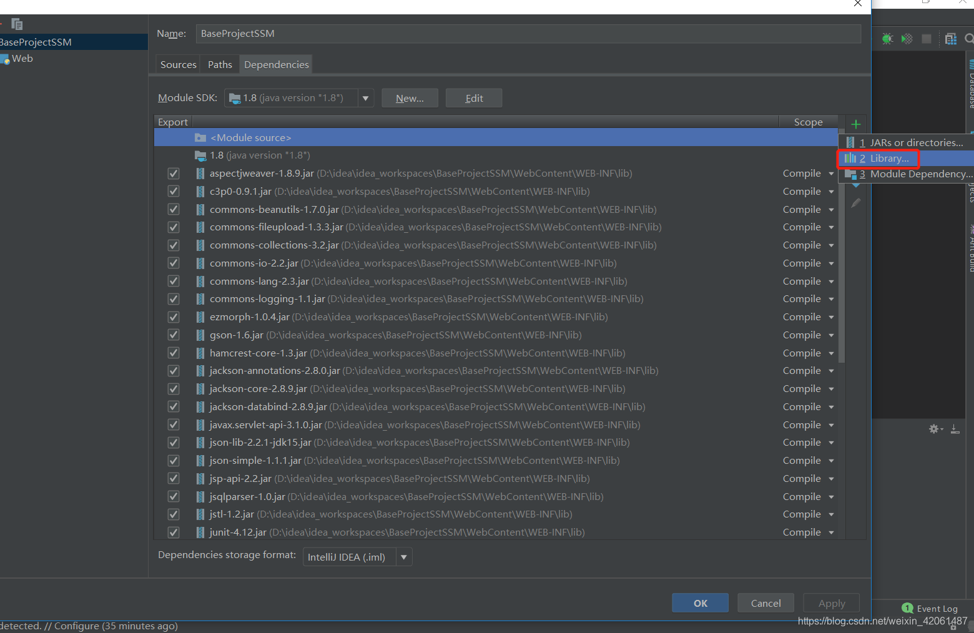This screenshot has height=633, width=974.
Task: Click the Database tool window strip
Action: click(x=971, y=84)
